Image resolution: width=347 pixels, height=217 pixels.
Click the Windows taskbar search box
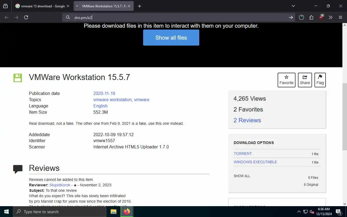coord(60,212)
